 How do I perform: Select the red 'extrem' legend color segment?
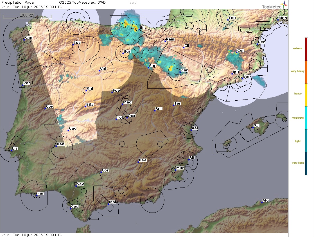[306, 49]
